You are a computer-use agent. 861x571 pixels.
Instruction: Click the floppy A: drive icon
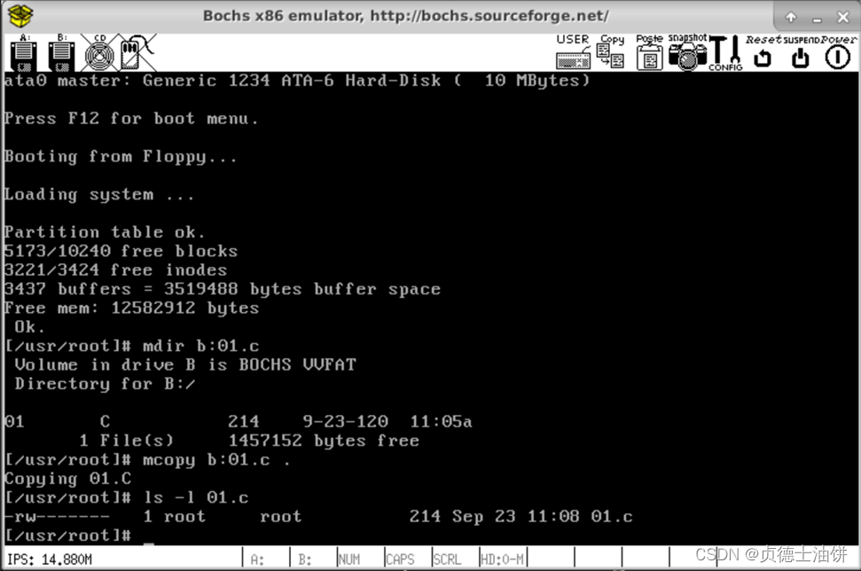tap(23, 53)
